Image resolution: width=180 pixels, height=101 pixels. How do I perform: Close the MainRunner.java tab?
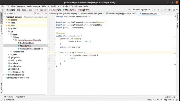[159, 13]
